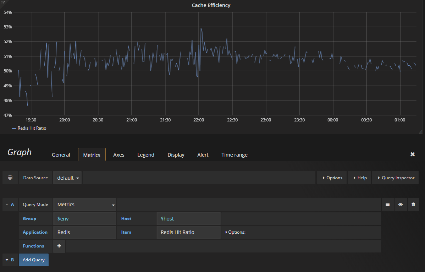Image resolution: width=425 pixels, height=272 pixels.
Task: Expand the Options section next to Item
Action: point(236,232)
